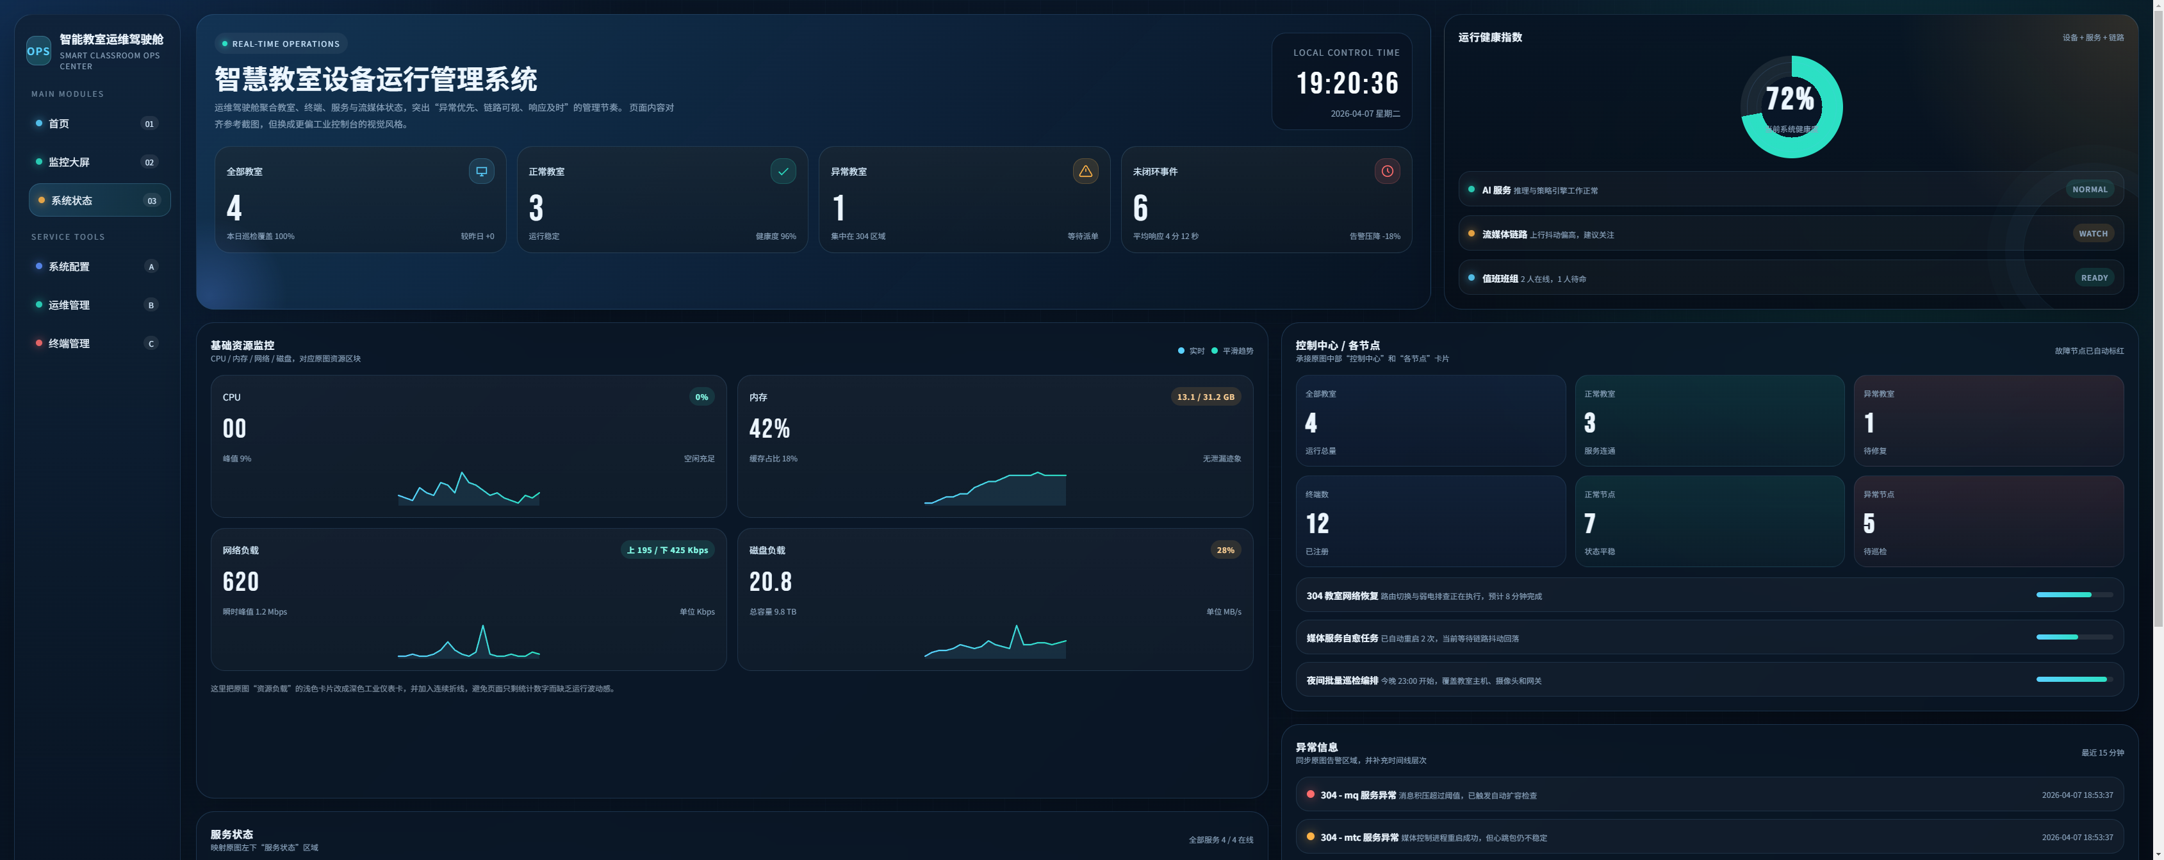This screenshot has width=2164, height=860.
Task: Open 首页 in the sidebar
Action: [59, 124]
